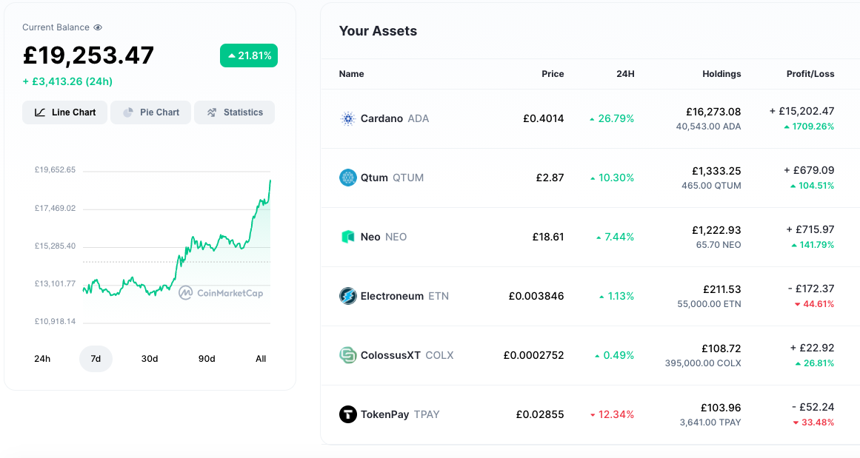The image size is (860, 458).
Task: Select the 24h chart range
Action: click(42, 359)
